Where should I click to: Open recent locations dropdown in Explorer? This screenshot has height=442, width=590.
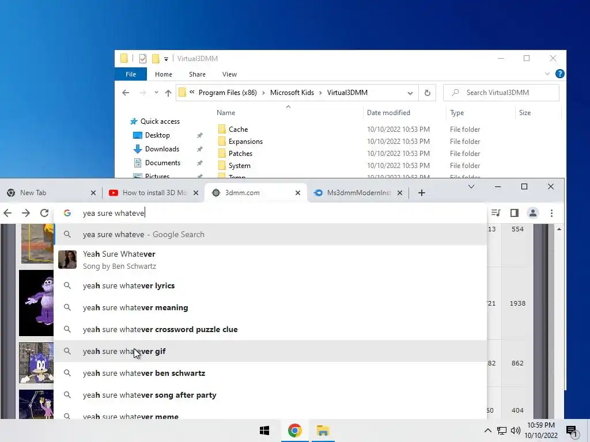156,93
